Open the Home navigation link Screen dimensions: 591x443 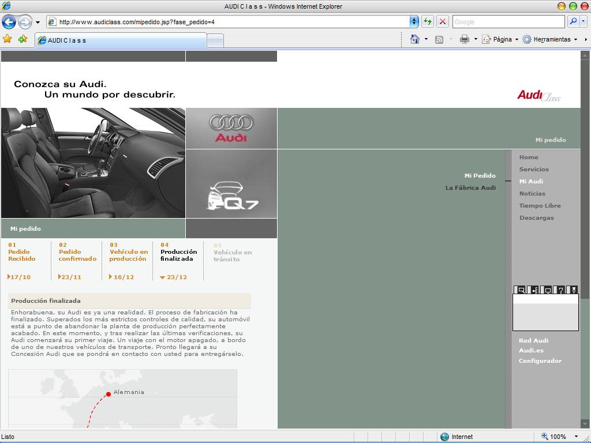point(529,157)
